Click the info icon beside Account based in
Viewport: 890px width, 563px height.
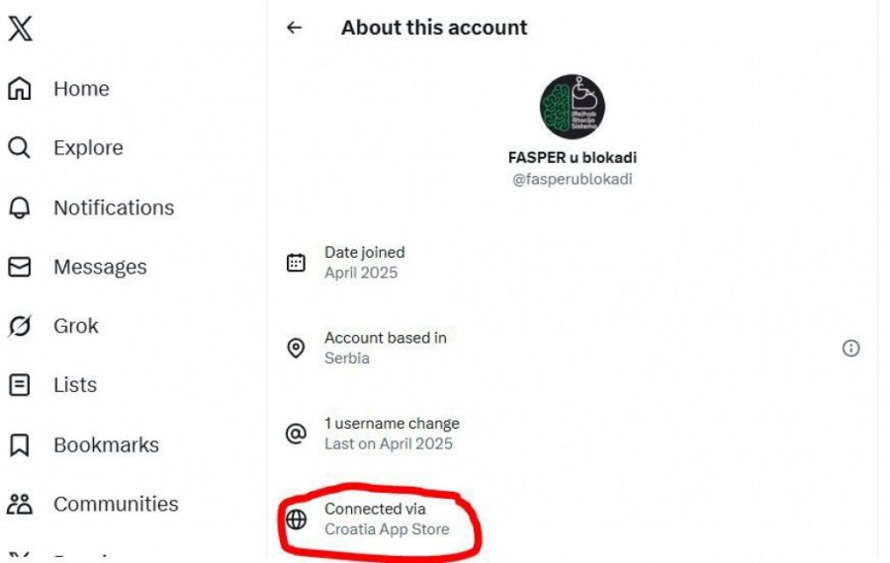[x=850, y=348]
